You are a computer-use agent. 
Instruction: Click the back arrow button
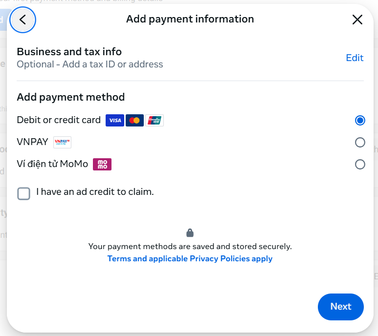[22, 20]
